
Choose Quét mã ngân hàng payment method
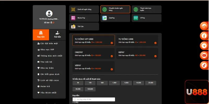coord(84,9)
